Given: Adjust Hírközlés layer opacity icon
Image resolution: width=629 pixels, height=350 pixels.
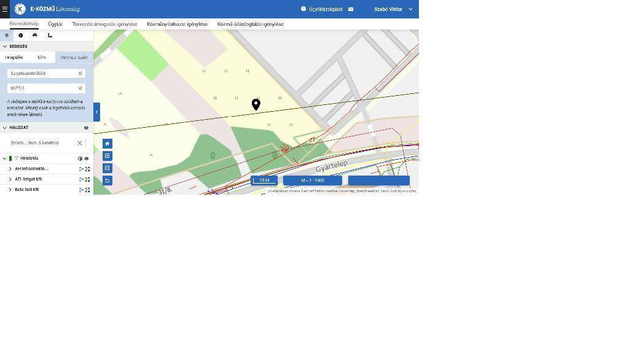Looking at the screenshot, I should (x=80, y=158).
